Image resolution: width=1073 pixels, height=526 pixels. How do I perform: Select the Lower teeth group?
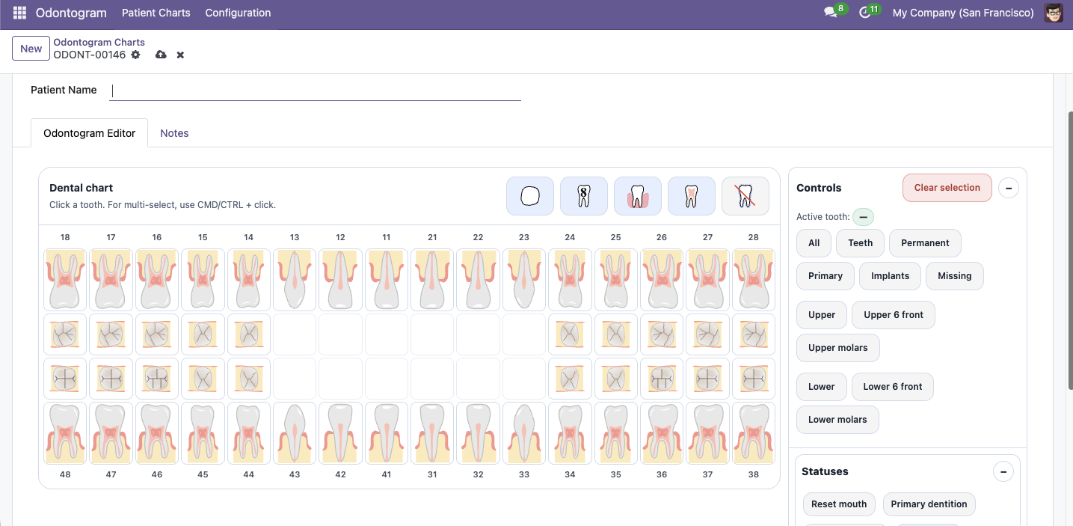pos(821,387)
